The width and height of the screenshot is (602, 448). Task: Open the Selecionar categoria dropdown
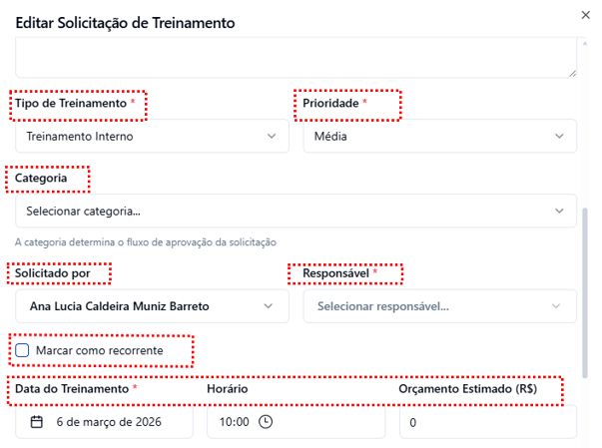point(296,211)
